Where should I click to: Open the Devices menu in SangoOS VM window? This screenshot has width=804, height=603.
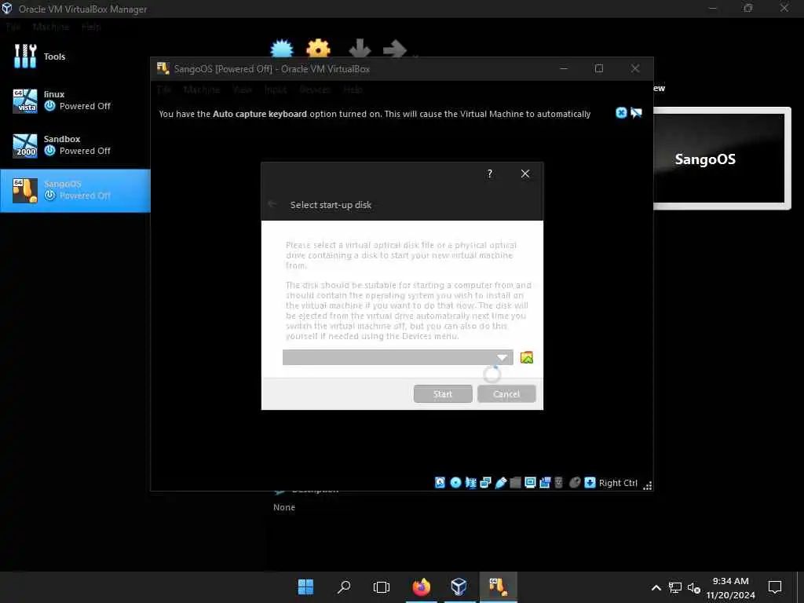pyautogui.click(x=315, y=90)
